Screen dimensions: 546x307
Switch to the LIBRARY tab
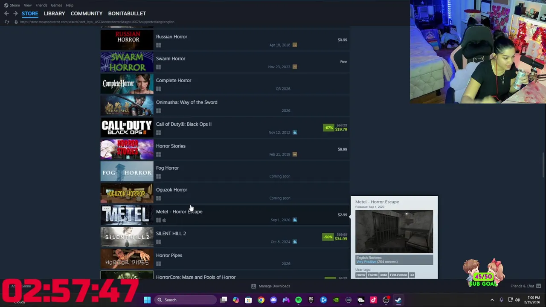coord(54,14)
